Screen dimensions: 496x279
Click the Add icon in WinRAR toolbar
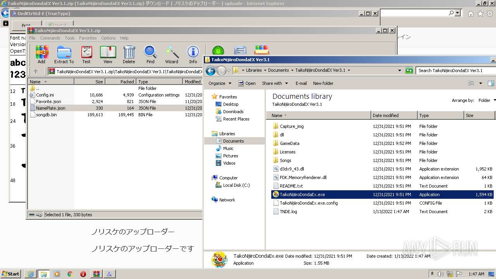click(x=41, y=54)
